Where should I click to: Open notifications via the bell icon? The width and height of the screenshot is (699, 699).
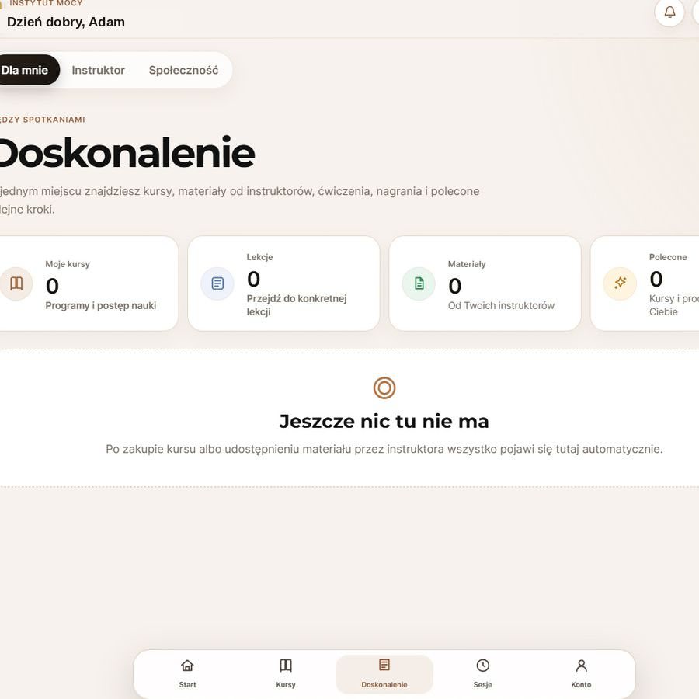669,12
